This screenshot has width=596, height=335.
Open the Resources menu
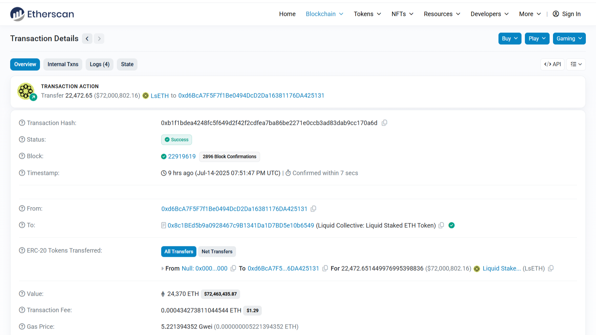tap(442, 14)
